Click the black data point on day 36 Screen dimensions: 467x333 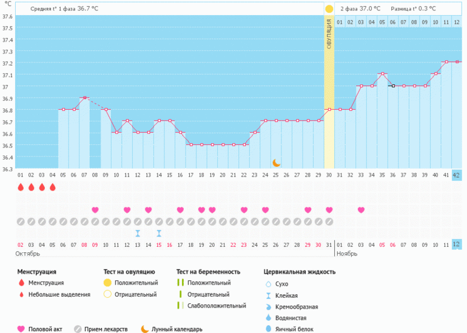tap(393, 86)
